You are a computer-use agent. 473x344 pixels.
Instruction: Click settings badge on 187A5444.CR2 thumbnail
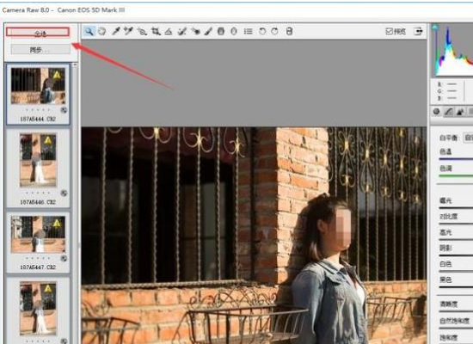click(64, 110)
